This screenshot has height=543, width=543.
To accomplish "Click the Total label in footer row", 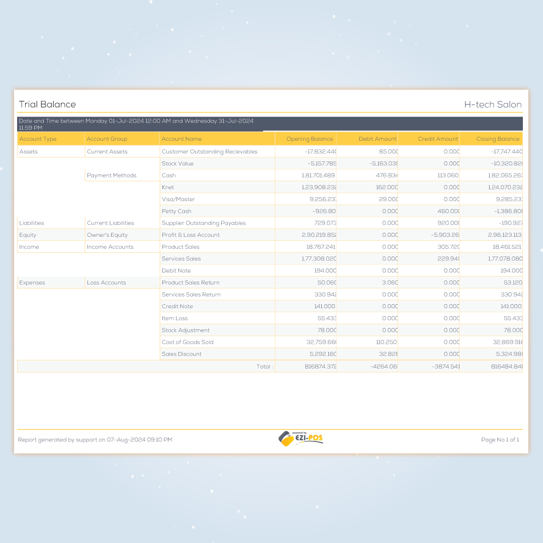I will [x=264, y=367].
